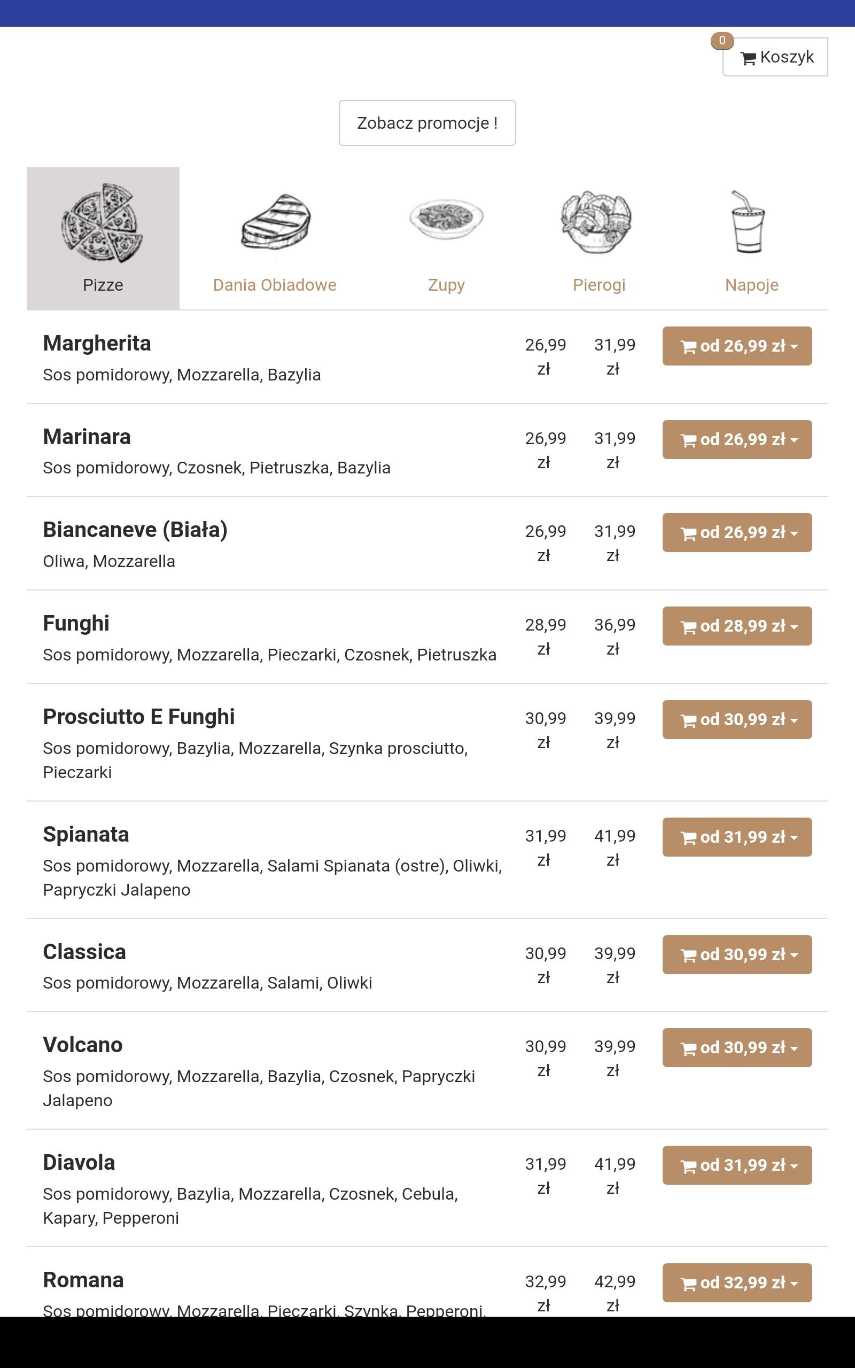Click the drink cup Napoje icon
The width and height of the screenshot is (855, 1368).
coord(748,222)
